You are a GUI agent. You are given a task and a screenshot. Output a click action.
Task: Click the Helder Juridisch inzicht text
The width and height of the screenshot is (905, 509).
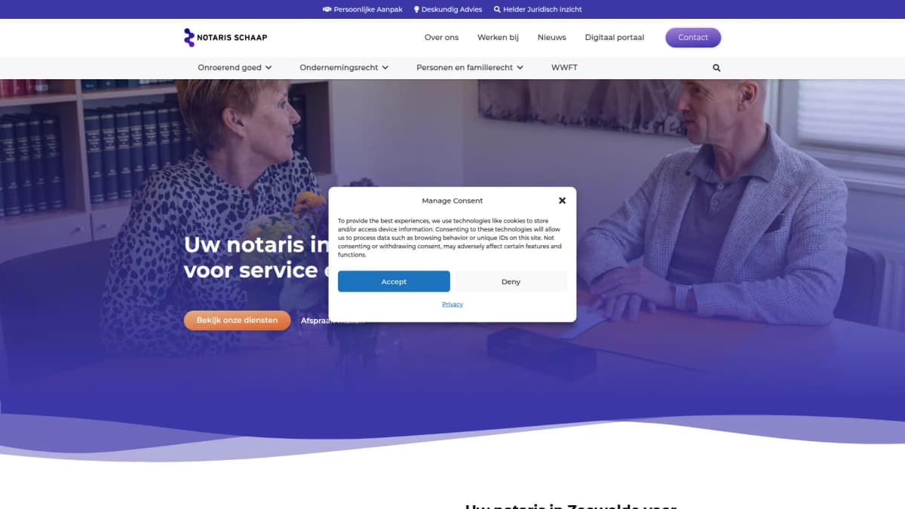[543, 9]
